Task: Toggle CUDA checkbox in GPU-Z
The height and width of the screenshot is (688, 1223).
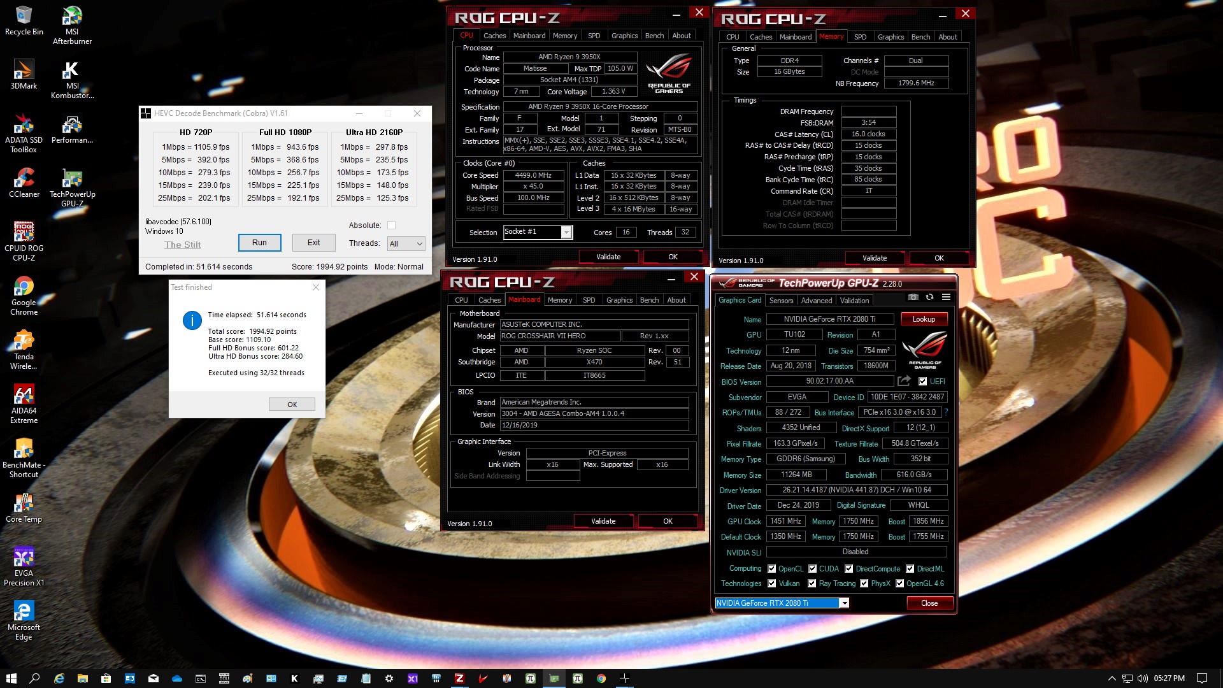Action: (x=813, y=569)
